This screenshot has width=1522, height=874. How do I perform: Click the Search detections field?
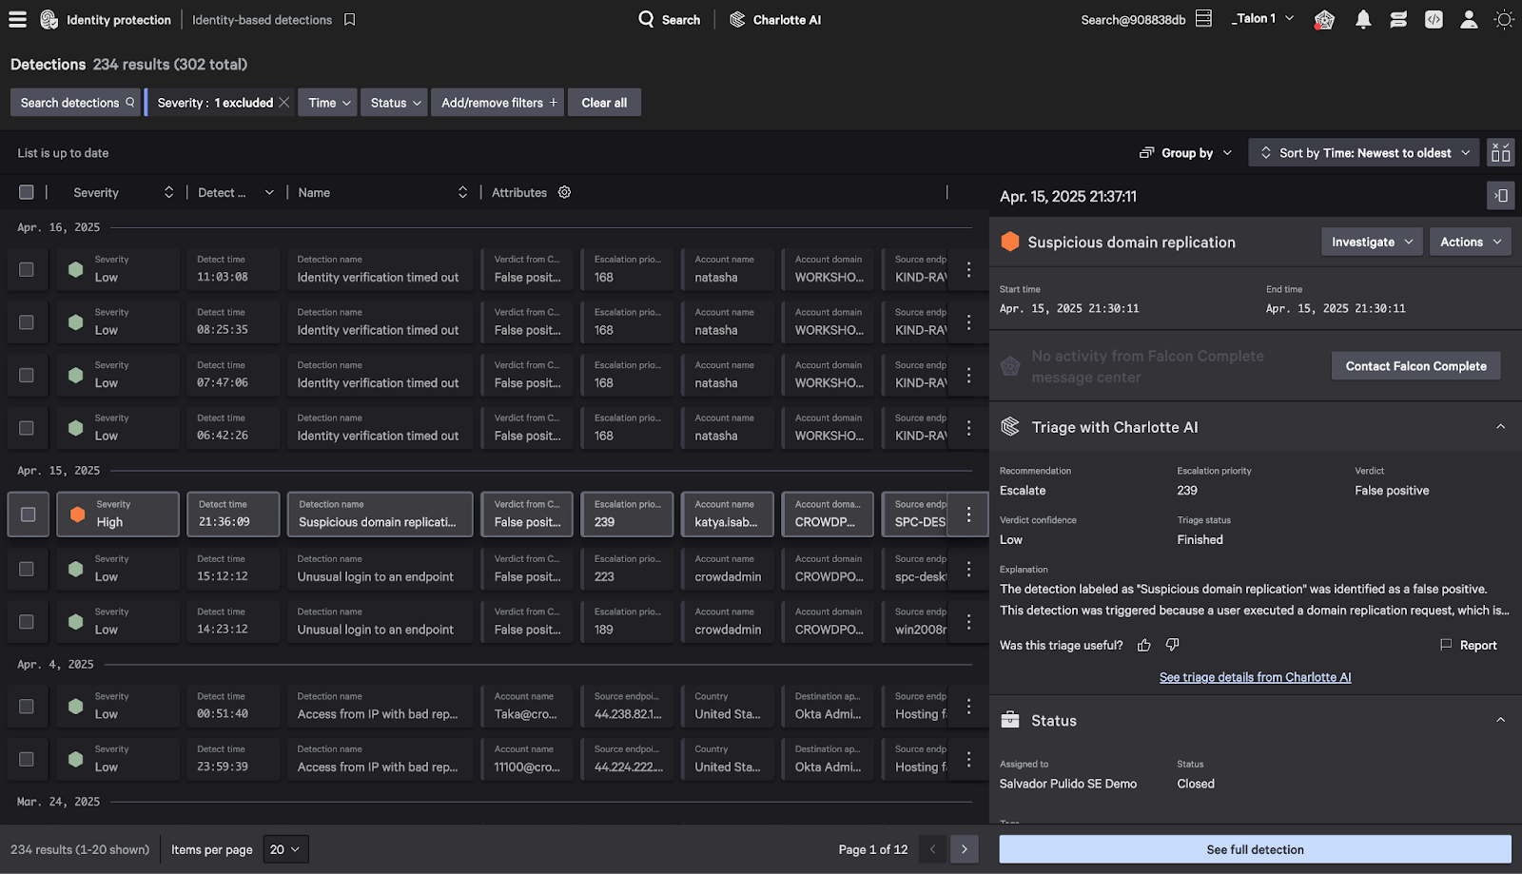(76, 103)
